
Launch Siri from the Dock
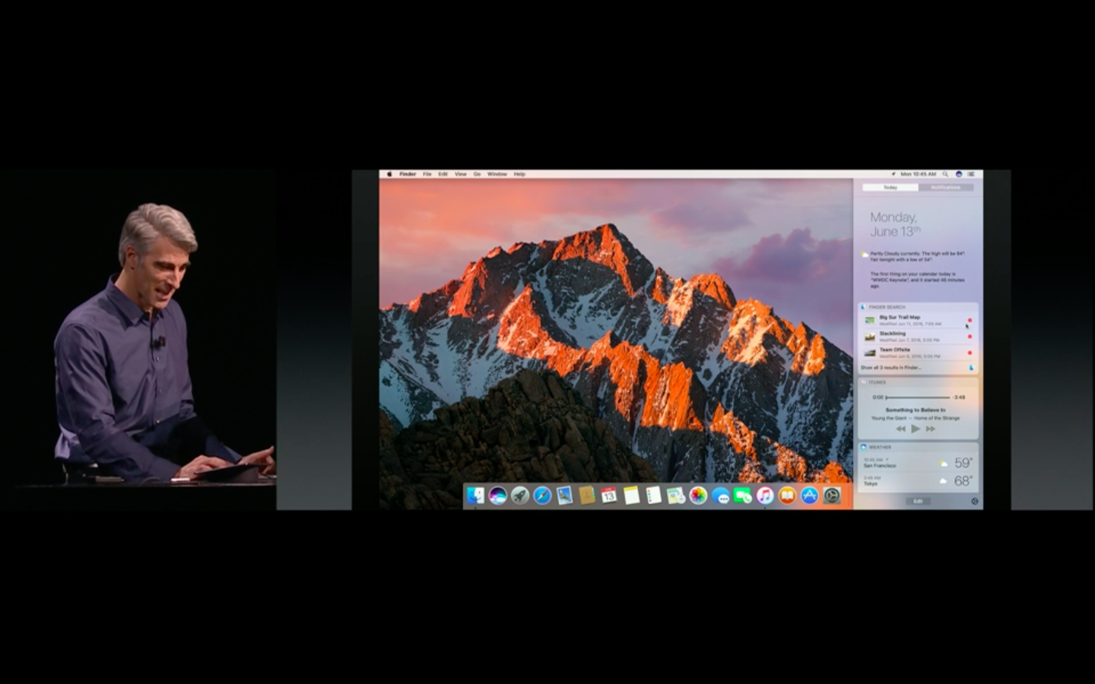pyautogui.click(x=498, y=496)
